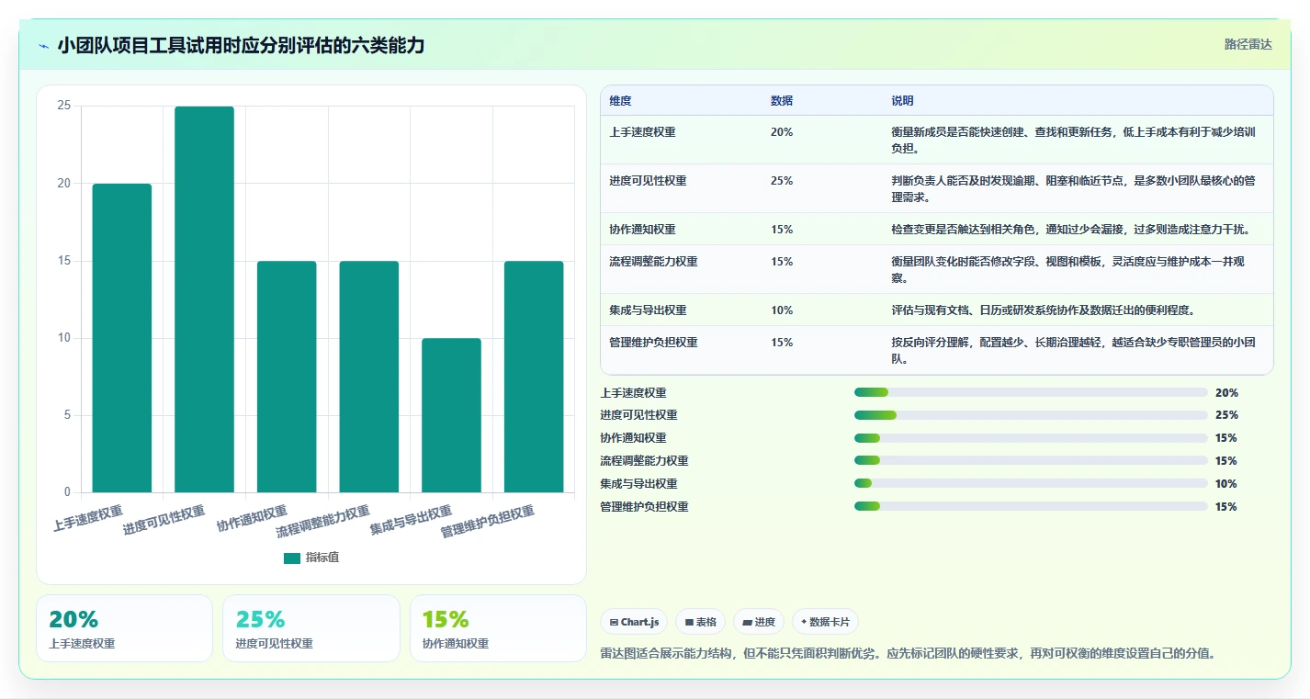Open the 20% 上手速度权重 stat card
Viewport: 1310px width, 699px height.
(124, 628)
